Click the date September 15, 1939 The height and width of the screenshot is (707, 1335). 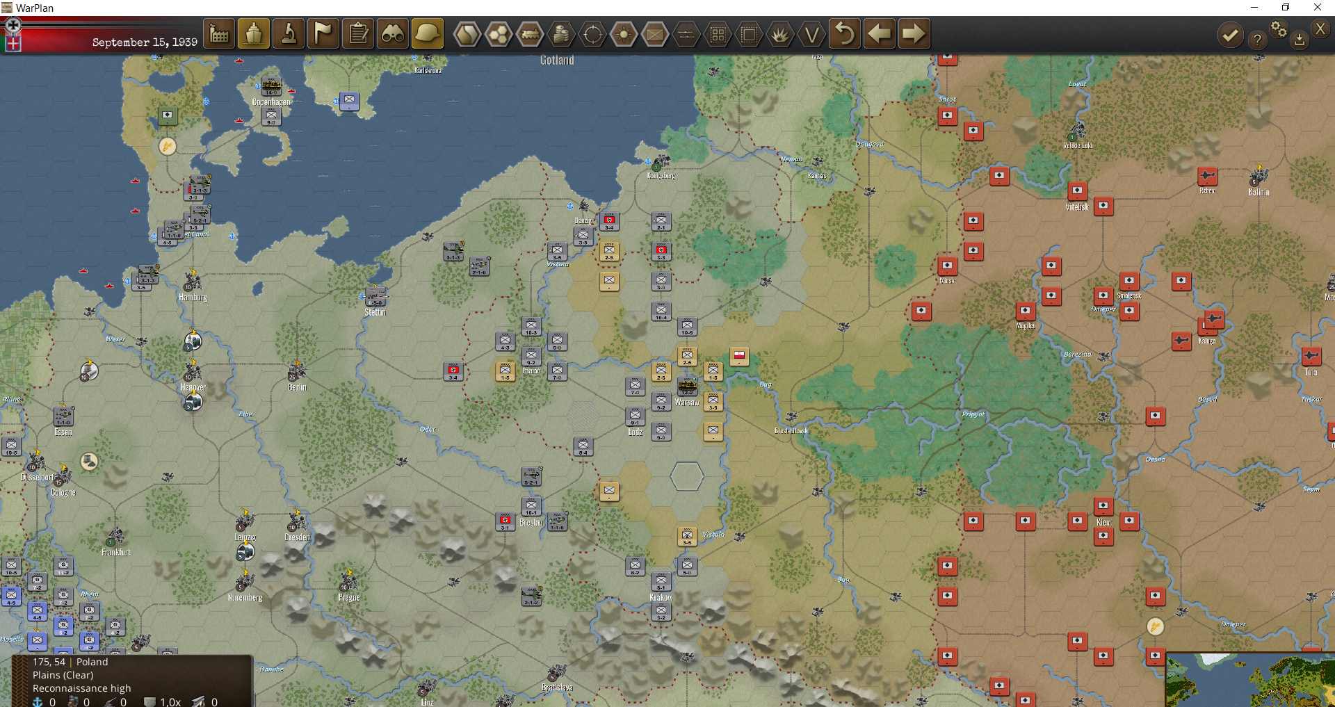145,42
